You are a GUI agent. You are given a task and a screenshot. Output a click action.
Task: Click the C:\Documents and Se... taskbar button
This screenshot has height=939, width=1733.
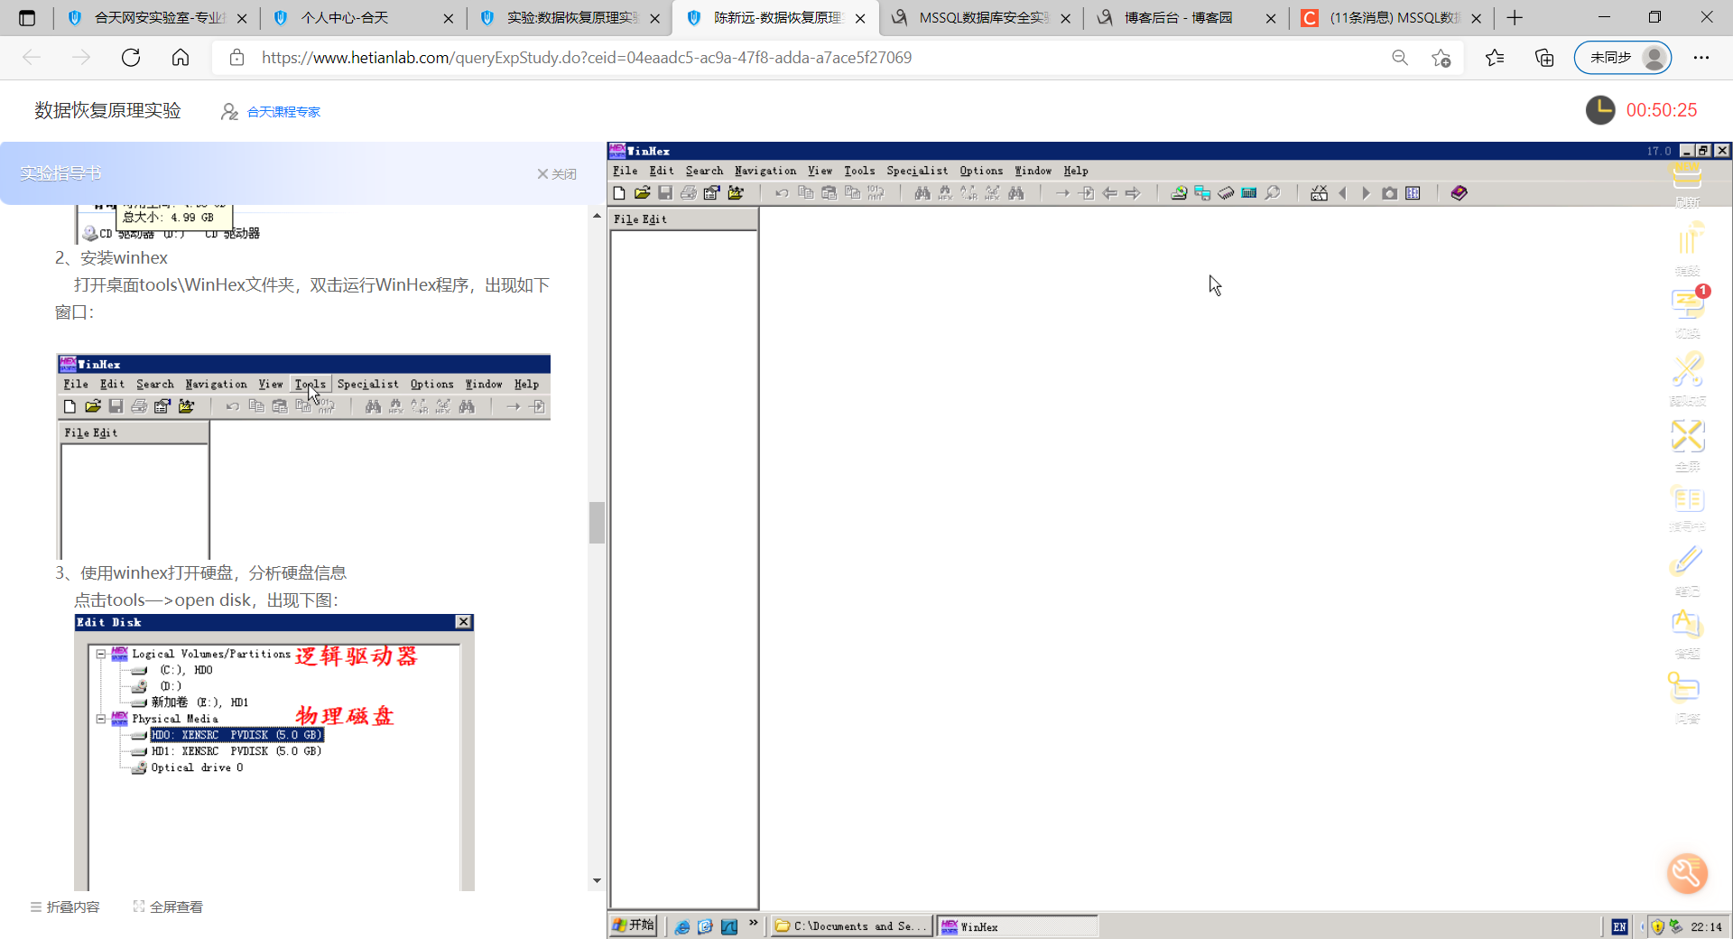(x=851, y=926)
